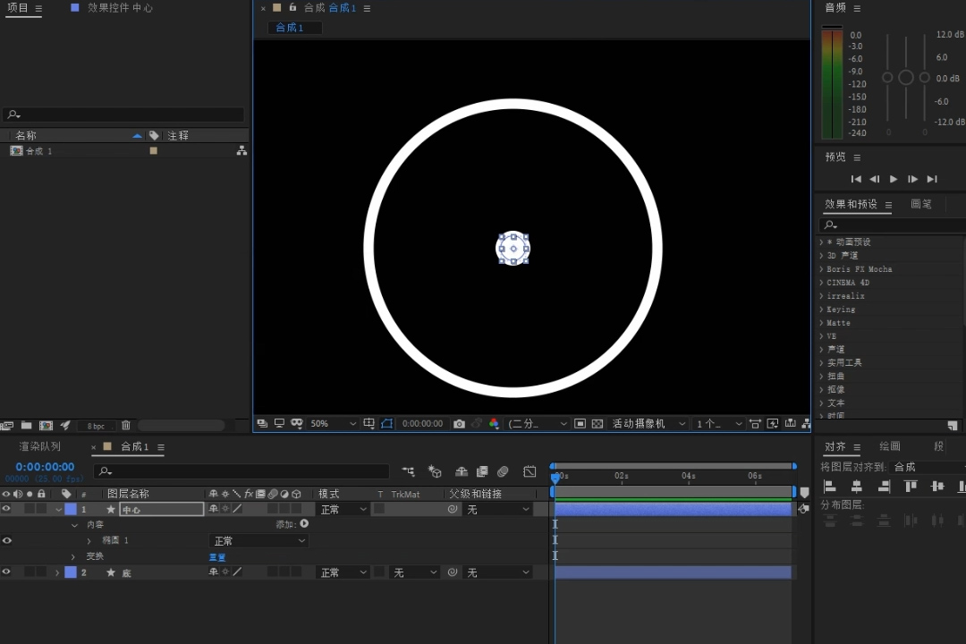Open the Show Channel RGB color icon
Screen dimensions: 966x644
(x=494, y=423)
